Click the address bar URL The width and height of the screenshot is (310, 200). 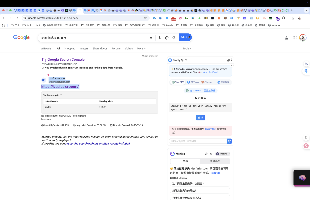53,18
